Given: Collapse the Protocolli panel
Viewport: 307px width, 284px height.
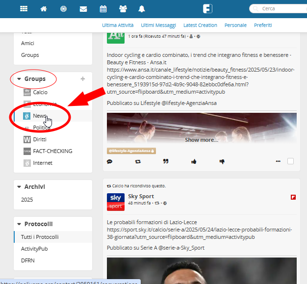Looking at the screenshot, I should (19, 224).
